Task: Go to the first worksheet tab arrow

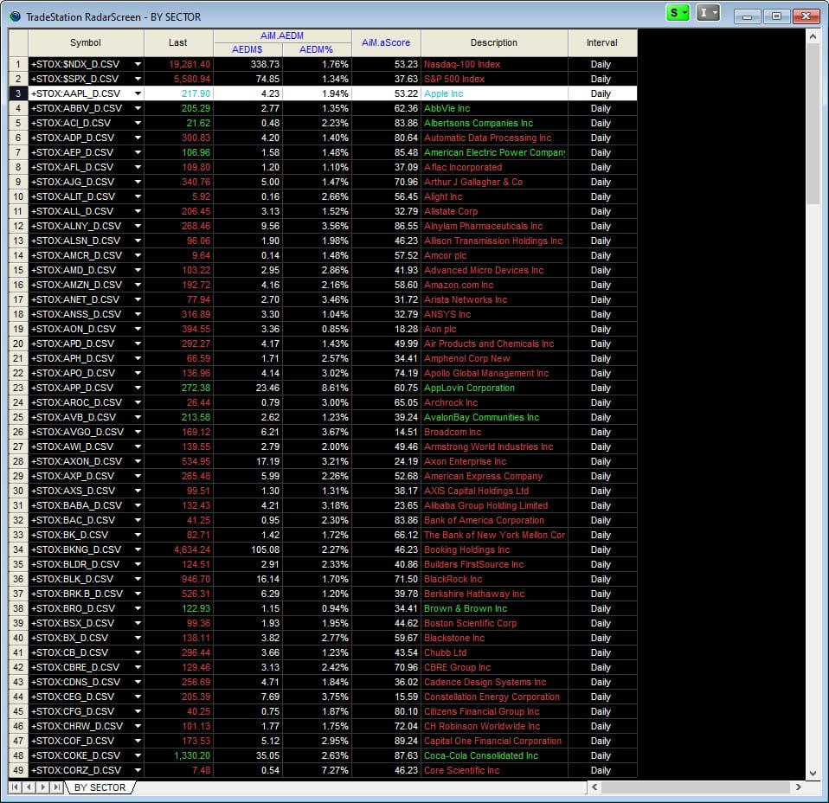Action: click(15, 787)
